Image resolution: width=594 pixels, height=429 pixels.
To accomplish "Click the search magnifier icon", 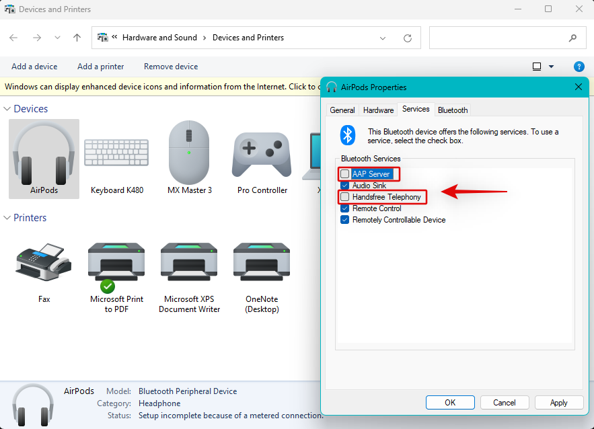I will click(572, 38).
